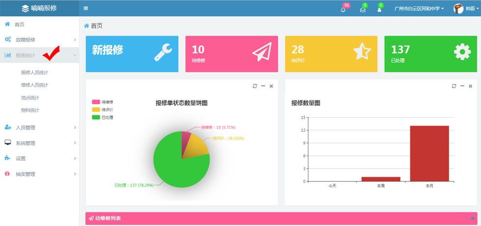
Task: Open the 10 待维修 pink card
Action: click(232, 54)
